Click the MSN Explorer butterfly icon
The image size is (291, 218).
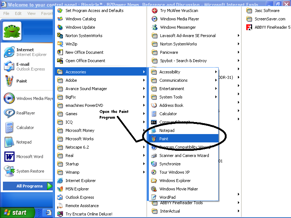point(60,189)
